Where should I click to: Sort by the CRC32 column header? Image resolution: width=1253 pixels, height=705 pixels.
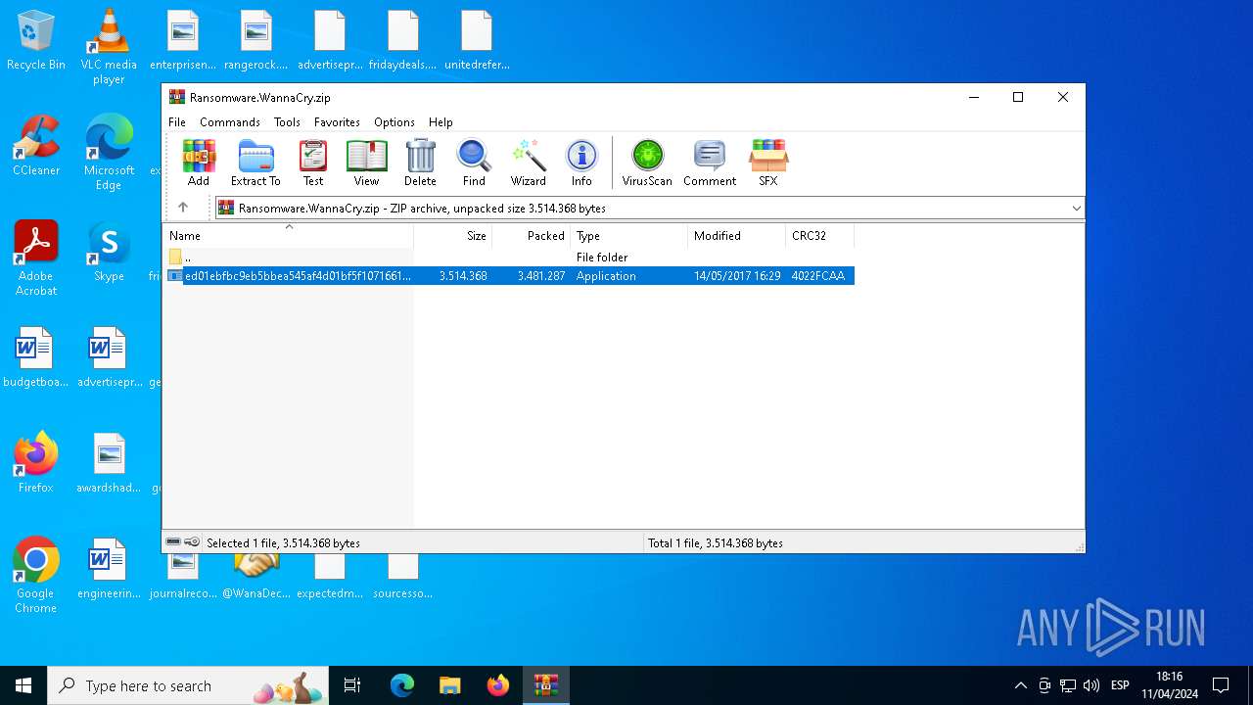[x=820, y=236]
